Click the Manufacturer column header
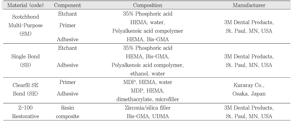The image size is (292, 121). click(249, 5)
